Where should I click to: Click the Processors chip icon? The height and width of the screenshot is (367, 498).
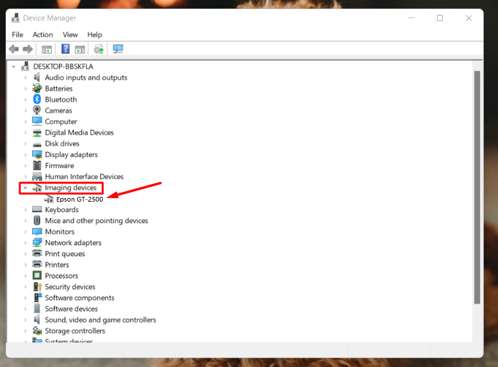point(37,276)
